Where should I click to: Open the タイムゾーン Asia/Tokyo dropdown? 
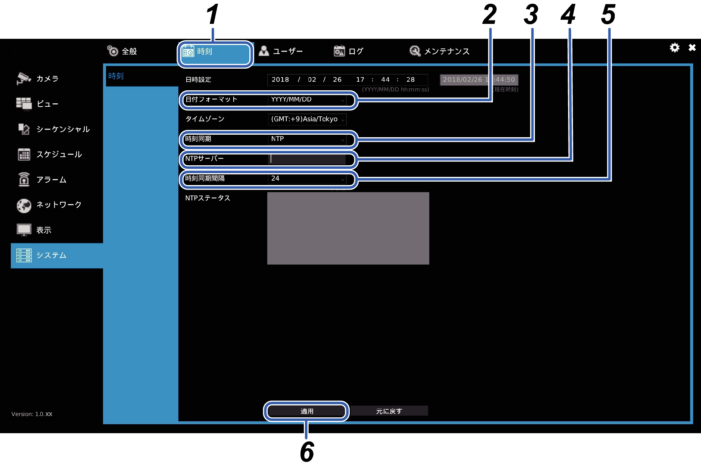(x=307, y=119)
